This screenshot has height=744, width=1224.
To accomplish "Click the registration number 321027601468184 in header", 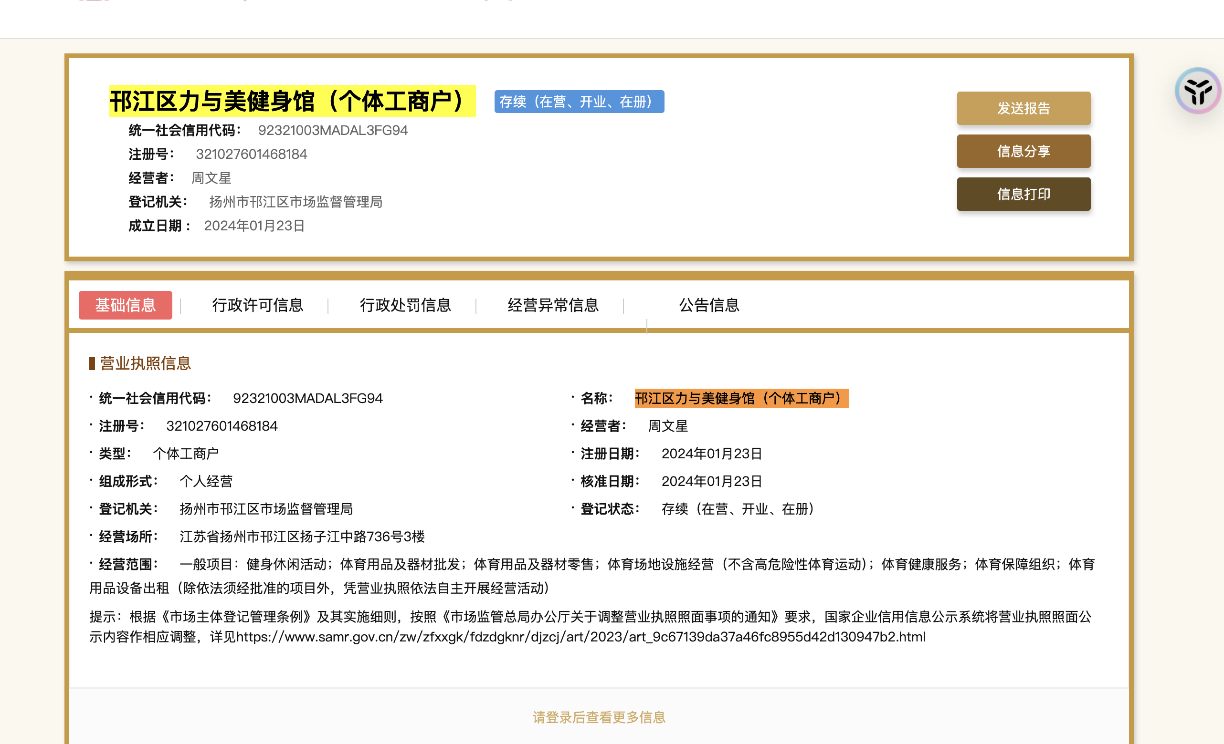I will click(x=252, y=154).
